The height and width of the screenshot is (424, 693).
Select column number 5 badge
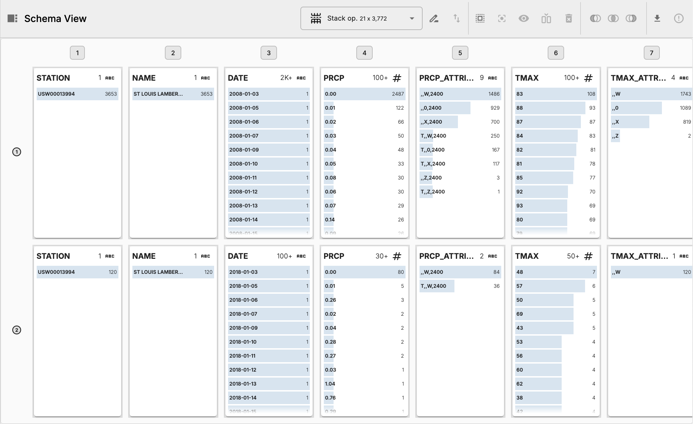(460, 53)
